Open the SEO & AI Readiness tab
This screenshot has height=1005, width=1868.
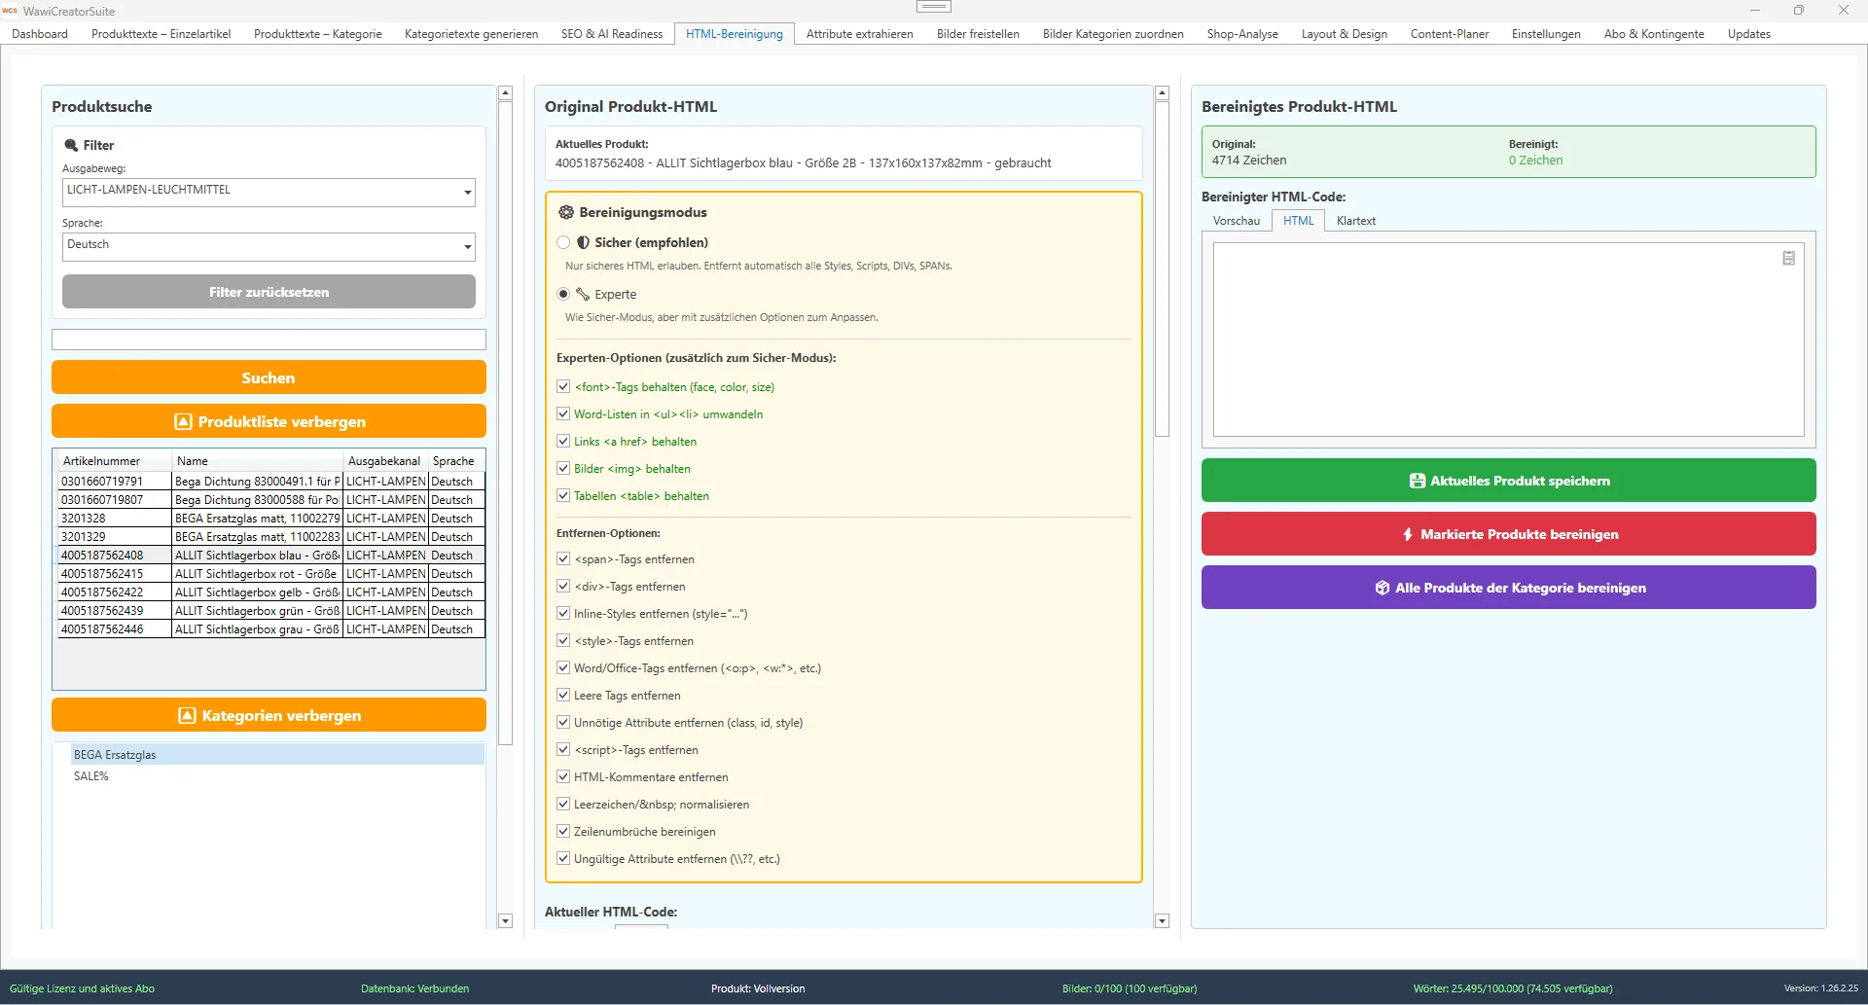[x=612, y=33]
